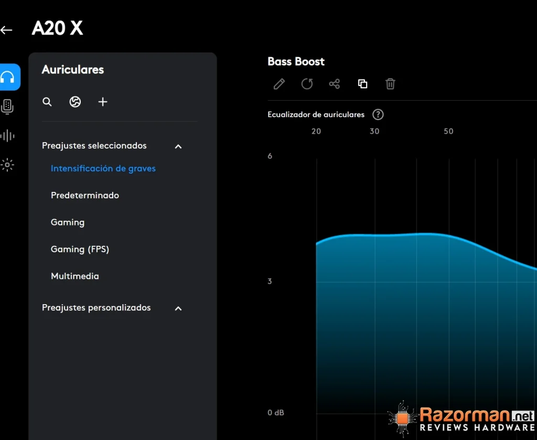Screen dimensions: 537x440
Task: Go back using the arrow beside A20 X
Action: (6, 30)
